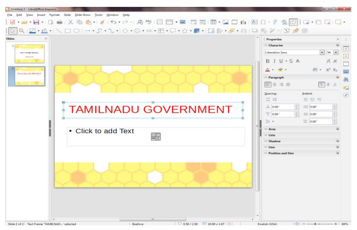357x230 pixels.
Task: Insert an image using the toolbar
Action: [x=226, y=22]
